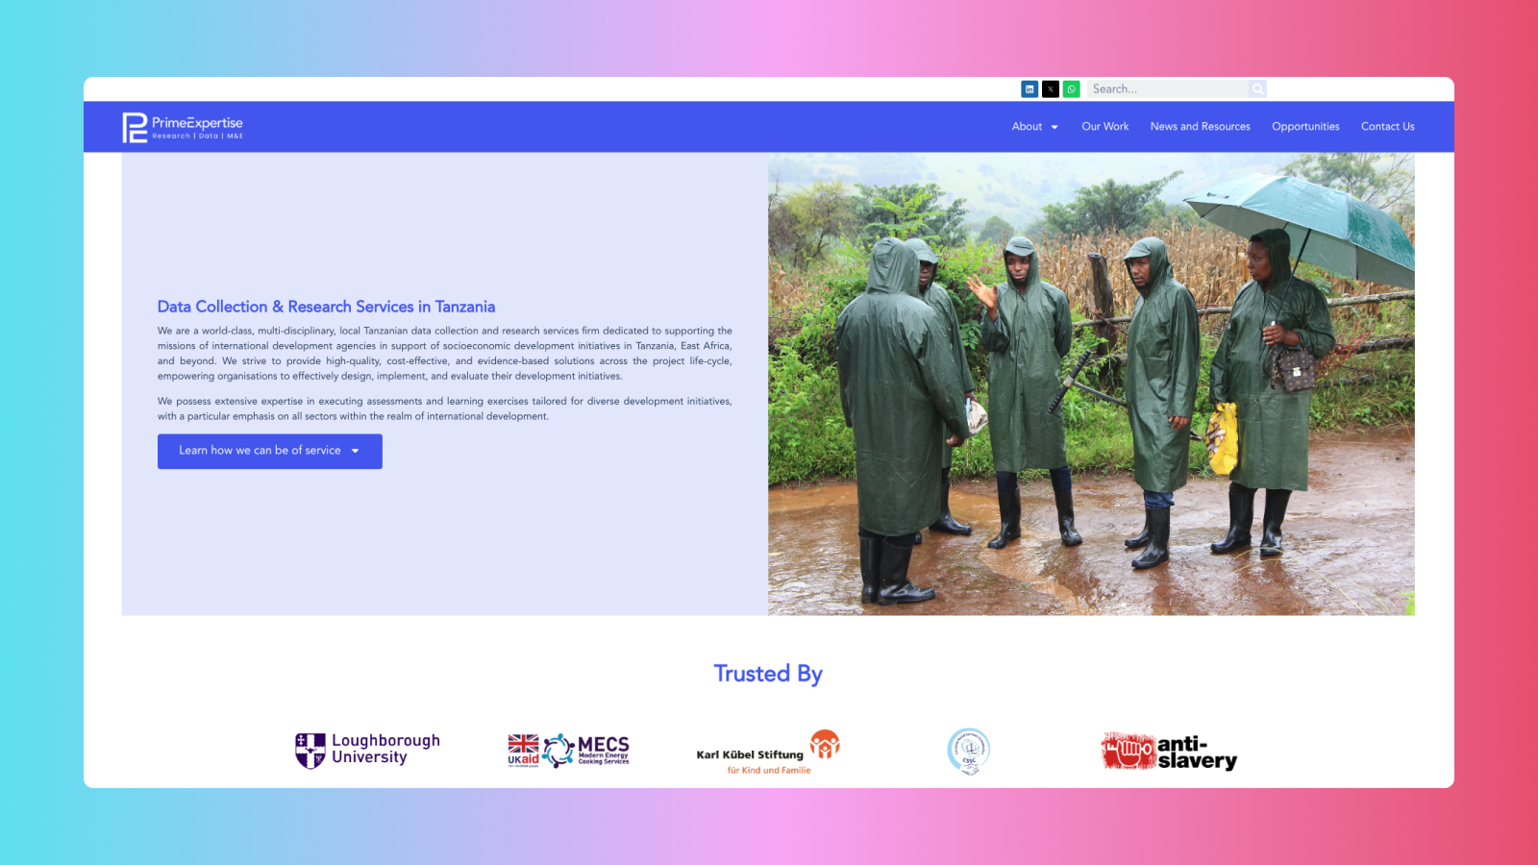The image size is (1538, 865).
Task: Expand the About dropdown menu
Action: point(1034,127)
